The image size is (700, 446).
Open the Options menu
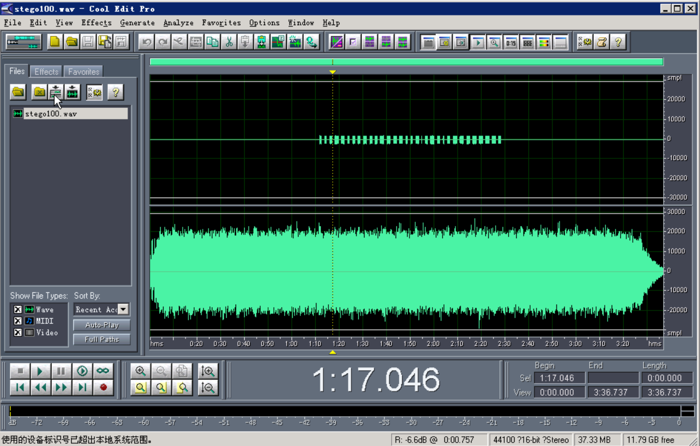264,23
